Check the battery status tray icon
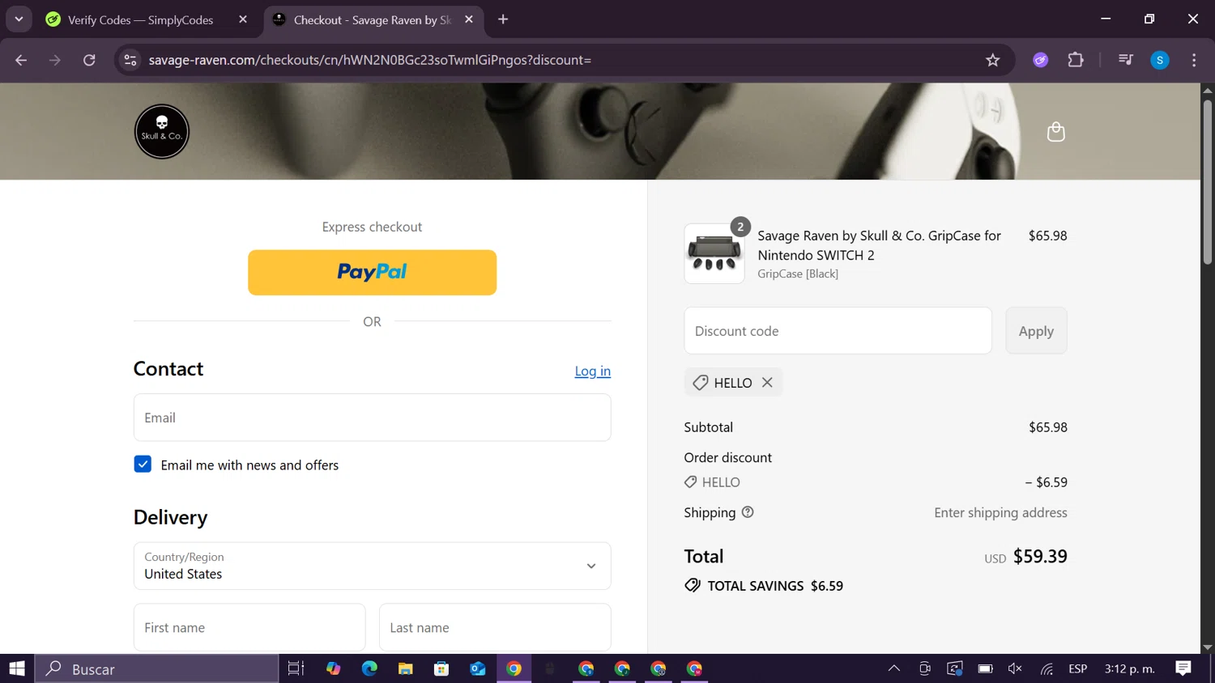Screen dimensions: 1215x683 click(x=985, y=668)
